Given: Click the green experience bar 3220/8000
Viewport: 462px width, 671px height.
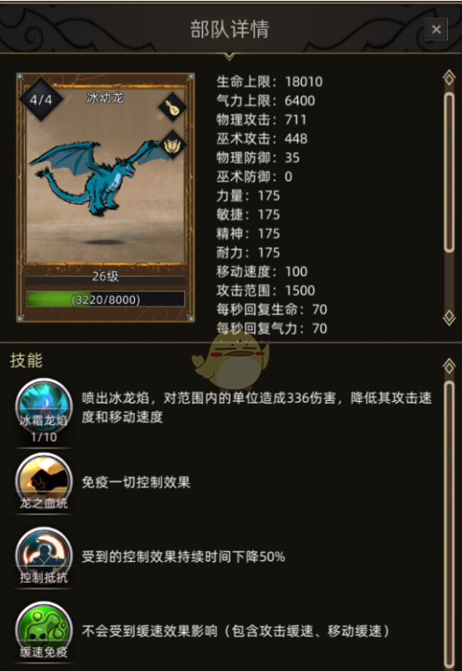Looking at the screenshot, I should click(x=106, y=299).
